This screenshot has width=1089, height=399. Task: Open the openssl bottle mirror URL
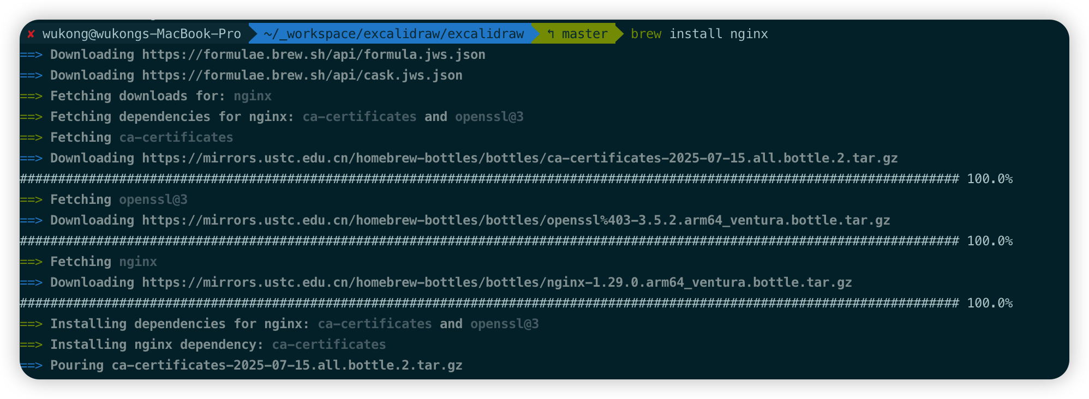pyautogui.click(x=516, y=220)
